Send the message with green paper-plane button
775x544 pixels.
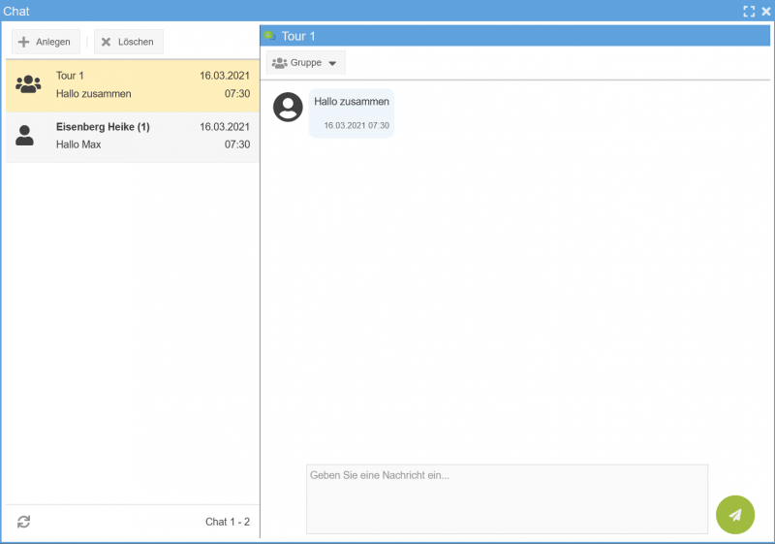pyautogui.click(x=735, y=515)
